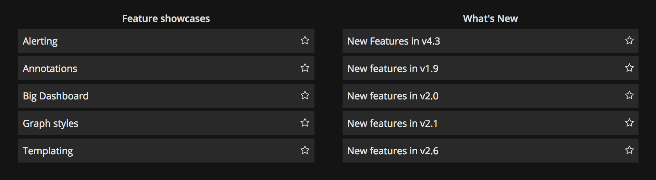Open the Templating dashboard
The width and height of the screenshot is (656, 180).
(48, 151)
